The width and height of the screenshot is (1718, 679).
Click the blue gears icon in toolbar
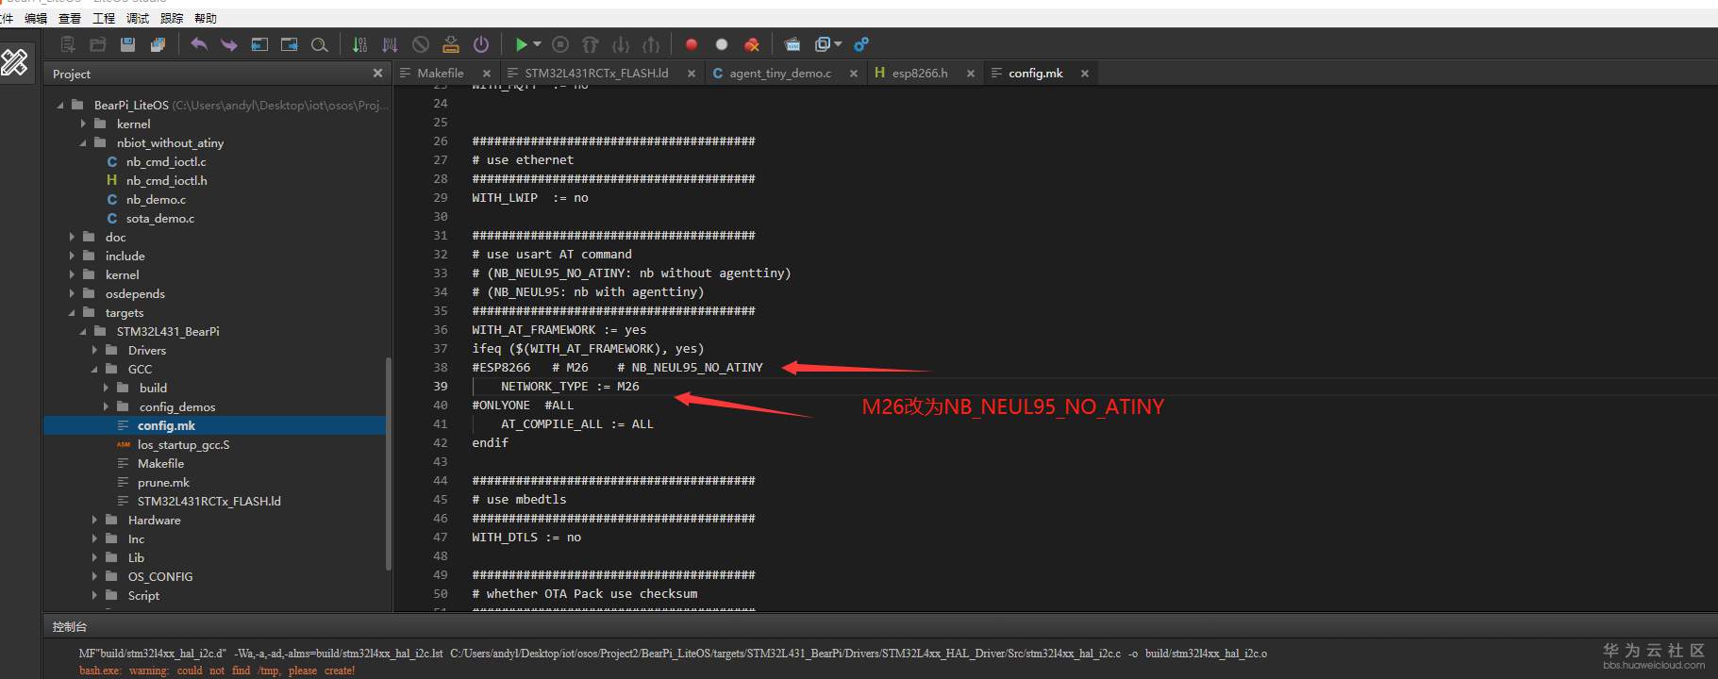point(861,44)
